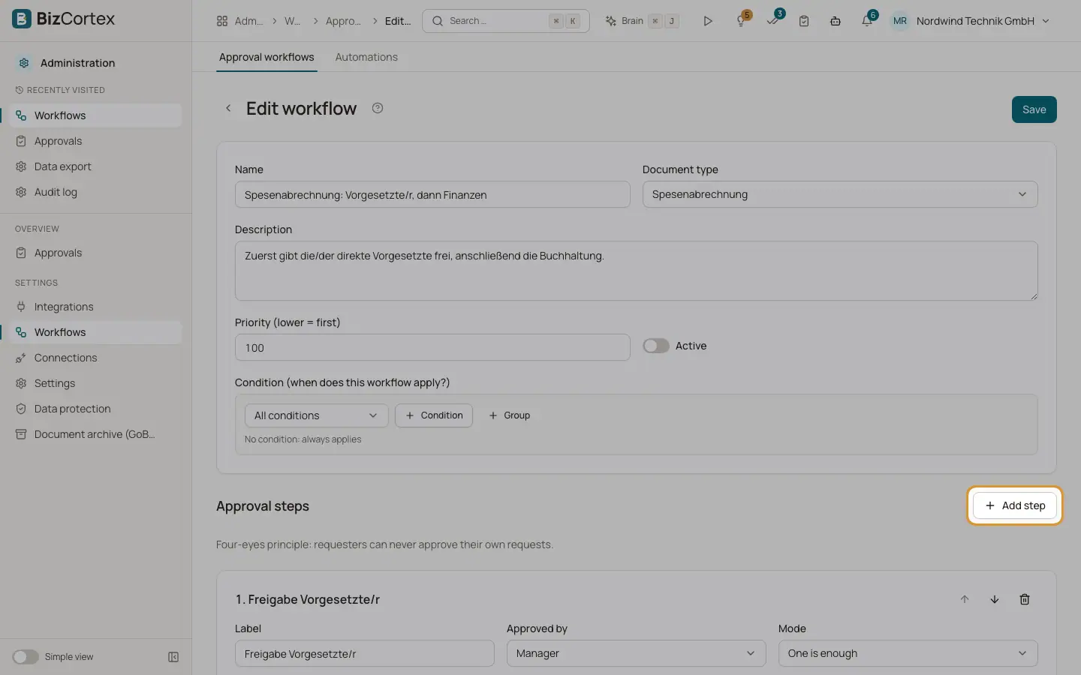This screenshot has width=1081, height=675.
Task: Add a condition Group
Action: click(x=510, y=415)
